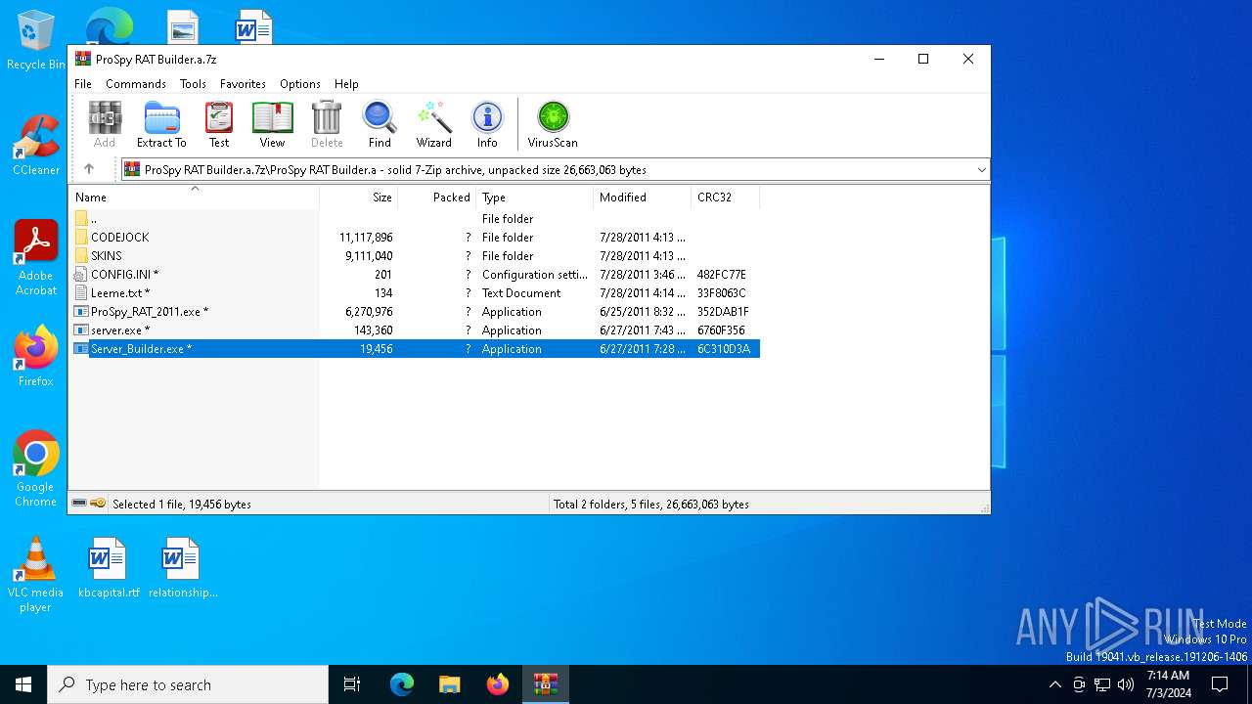1252x704 pixels.
Task: Sort by Size column header
Action: click(359, 198)
